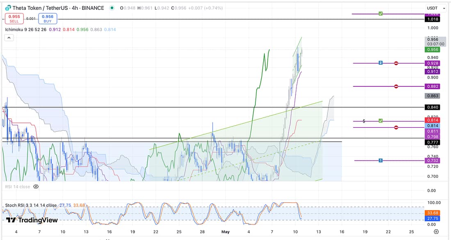Click the 0.840 horizontal line price label
The height and width of the screenshot is (240, 451).
point(433,107)
